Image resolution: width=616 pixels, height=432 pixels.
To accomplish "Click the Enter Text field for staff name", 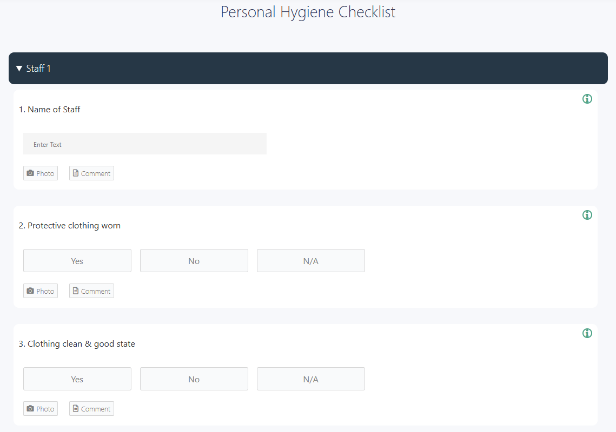I will click(x=144, y=143).
